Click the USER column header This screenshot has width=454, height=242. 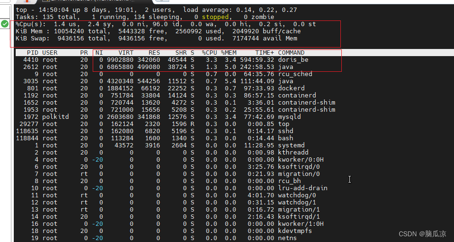point(50,53)
